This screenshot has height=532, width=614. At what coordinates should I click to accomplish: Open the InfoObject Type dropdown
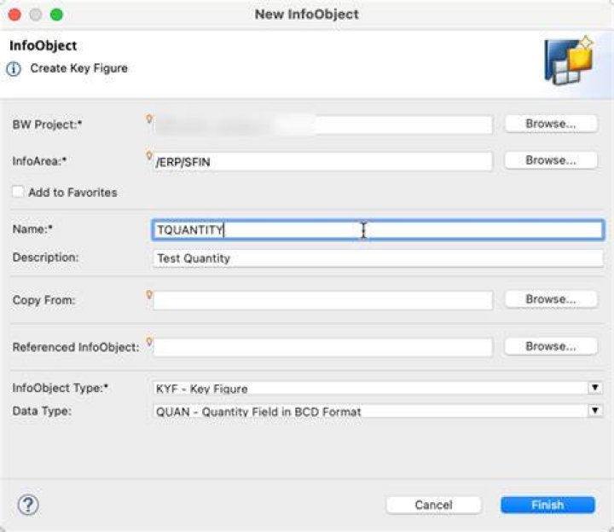[595, 388]
